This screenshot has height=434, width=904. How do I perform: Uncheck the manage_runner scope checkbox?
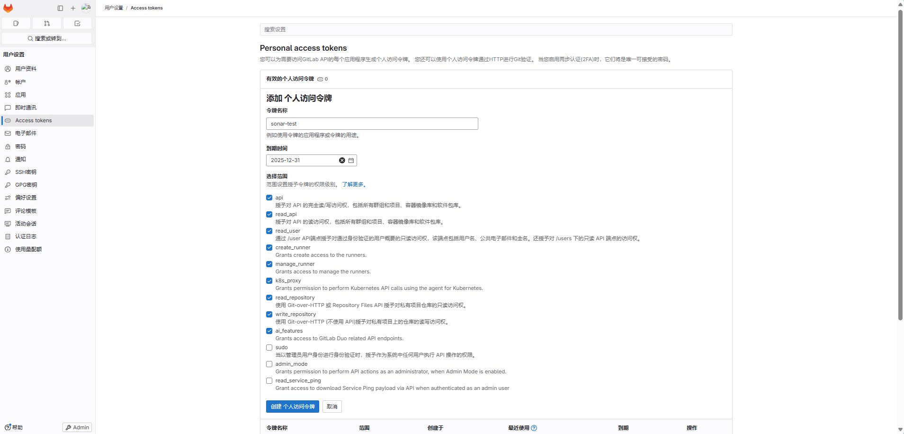(x=269, y=264)
